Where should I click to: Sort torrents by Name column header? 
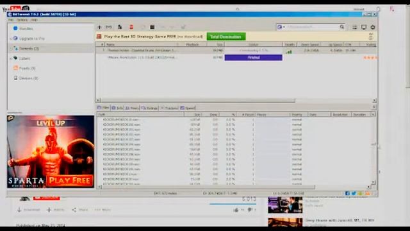(141, 44)
